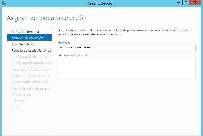Click the Nombre field containing Escritorios Comerciales
This screenshot has height=136, width=203.
pyautogui.click(x=126, y=48)
